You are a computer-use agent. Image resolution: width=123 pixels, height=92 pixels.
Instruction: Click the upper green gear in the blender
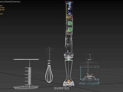(x=70, y=23)
